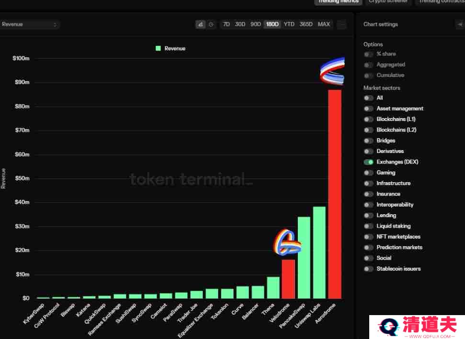Click the Velodrome axis label

pyautogui.click(x=279, y=313)
